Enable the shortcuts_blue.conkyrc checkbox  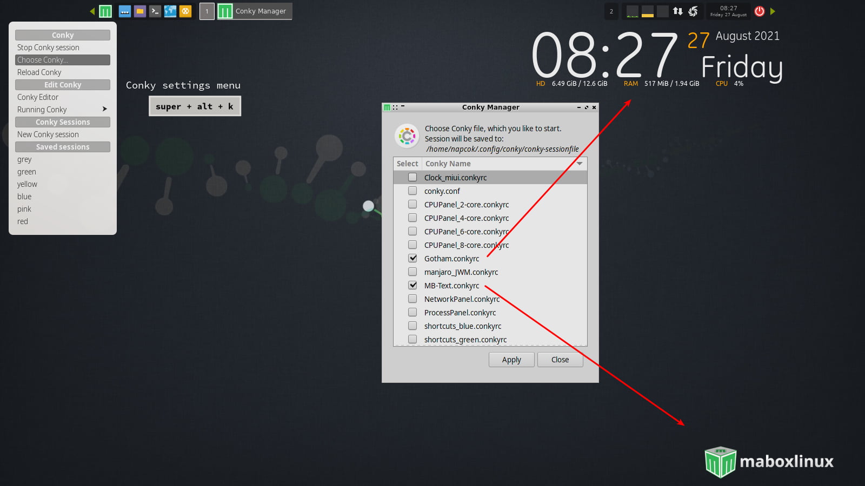click(412, 326)
